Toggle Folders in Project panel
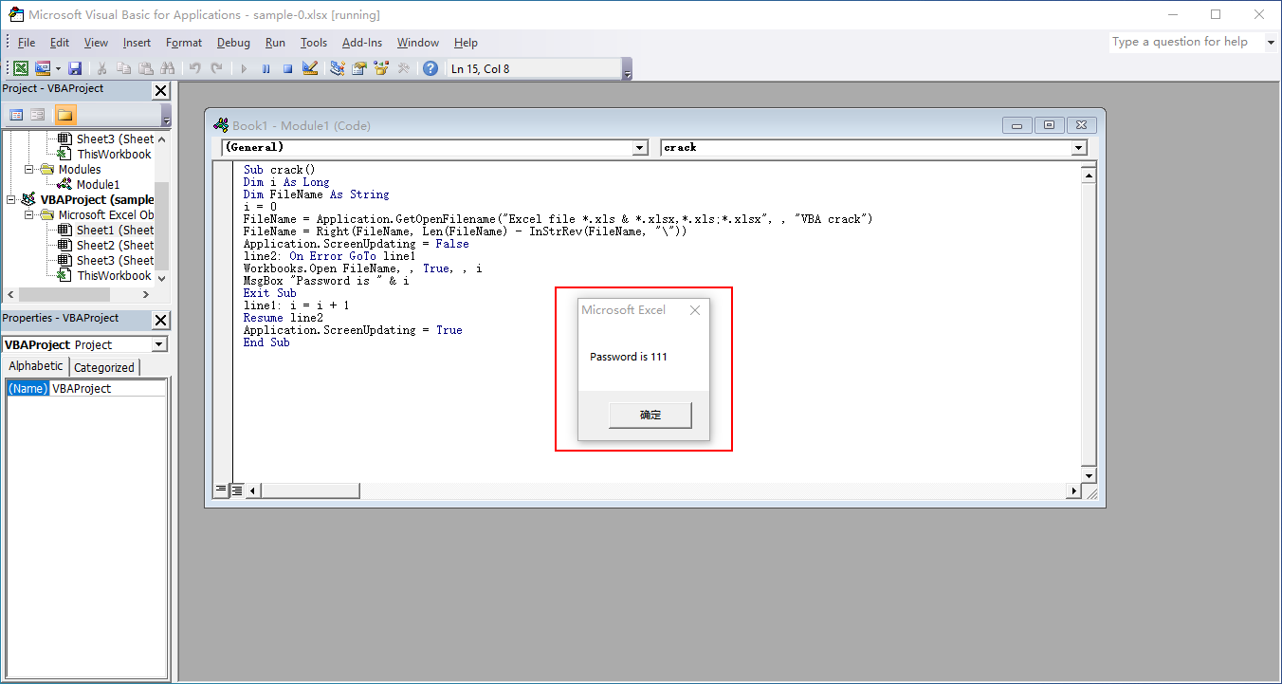Screen dimensions: 1282x684 (64, 115)
